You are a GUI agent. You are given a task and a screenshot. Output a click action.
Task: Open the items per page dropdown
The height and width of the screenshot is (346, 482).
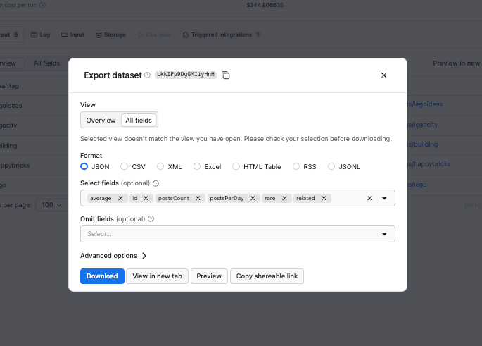coord(51,205)
